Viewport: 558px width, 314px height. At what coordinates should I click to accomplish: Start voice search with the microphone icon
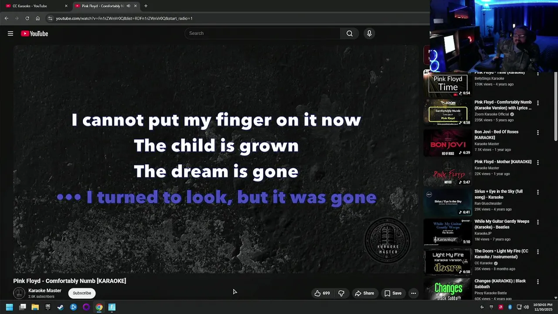click(369, 34)
